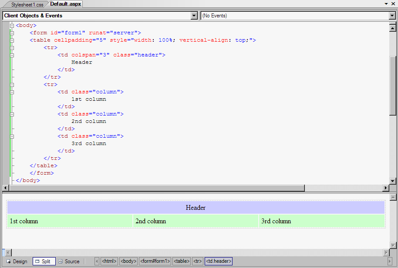Image resolution: width=398 pixels, height=268 pixels.
Task: Switch to the Stylesheet1.css tab
Action: tap(27, 4)
